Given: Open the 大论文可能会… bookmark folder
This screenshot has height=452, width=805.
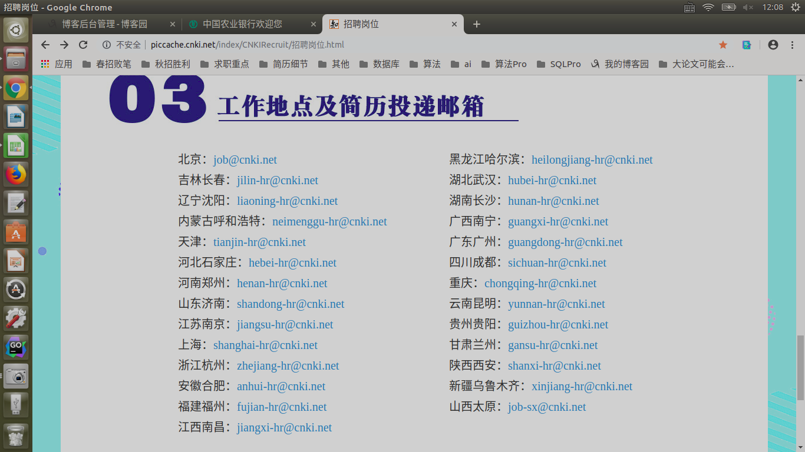Looking at the screenshot, I should coord(697,64).
